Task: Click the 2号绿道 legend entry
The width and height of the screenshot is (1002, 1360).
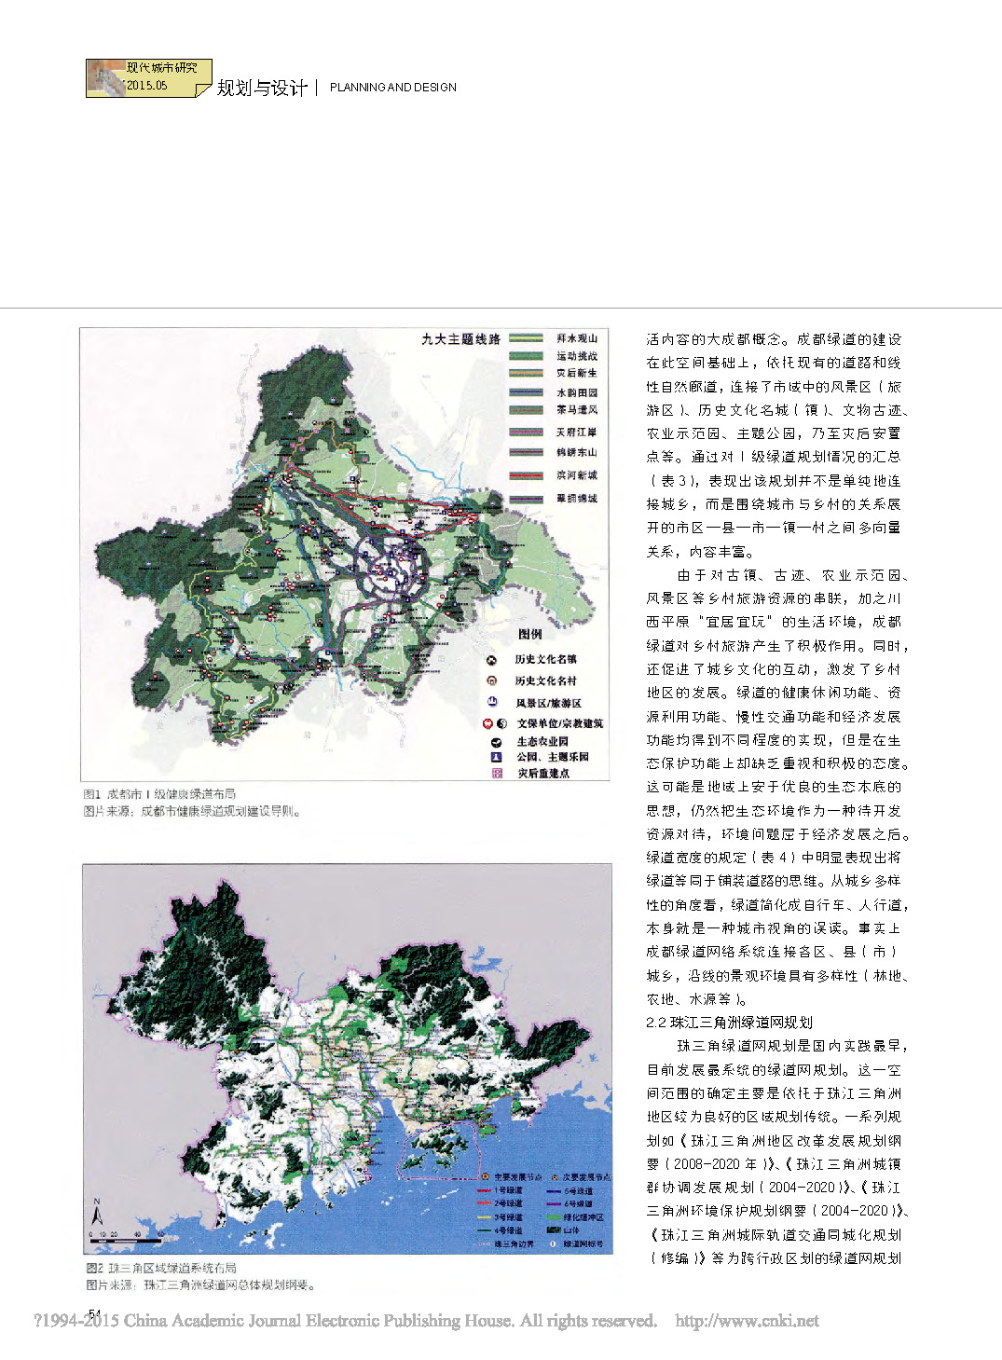Action: pos(500,1203)
